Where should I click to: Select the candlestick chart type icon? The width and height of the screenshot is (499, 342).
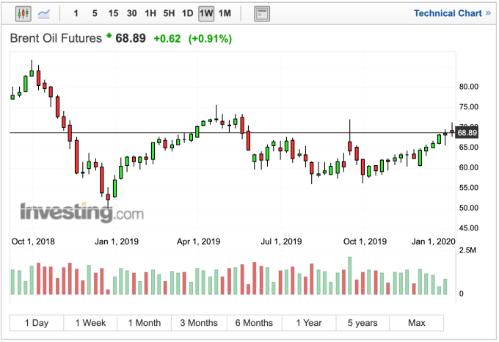(x=23, y=14)
